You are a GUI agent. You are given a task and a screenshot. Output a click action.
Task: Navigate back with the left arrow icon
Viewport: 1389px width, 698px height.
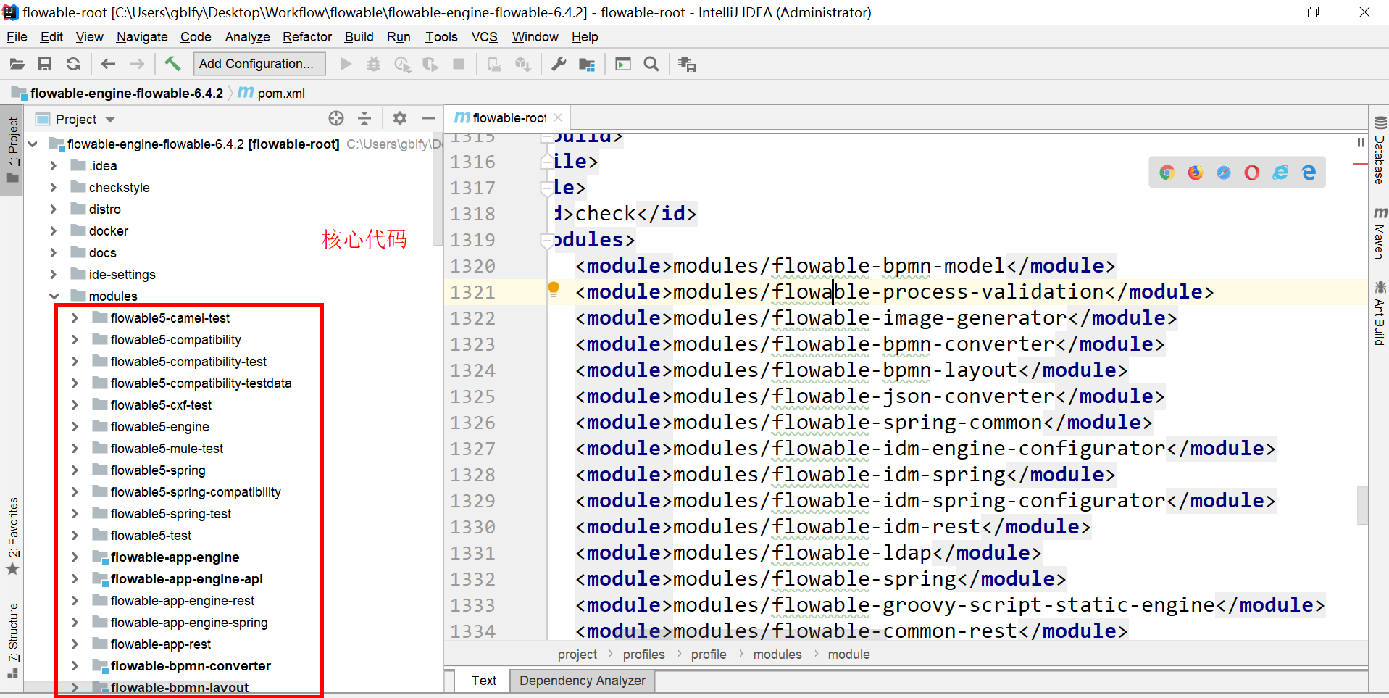(108, 64)
